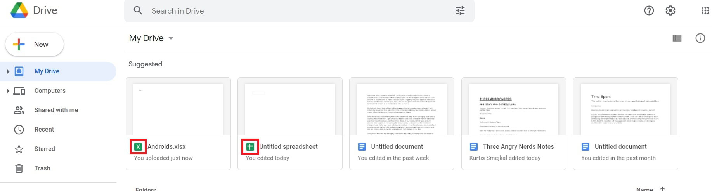Expand the My Drive folder tree
The image size is (712, 191).
click(x=8, y=71)
